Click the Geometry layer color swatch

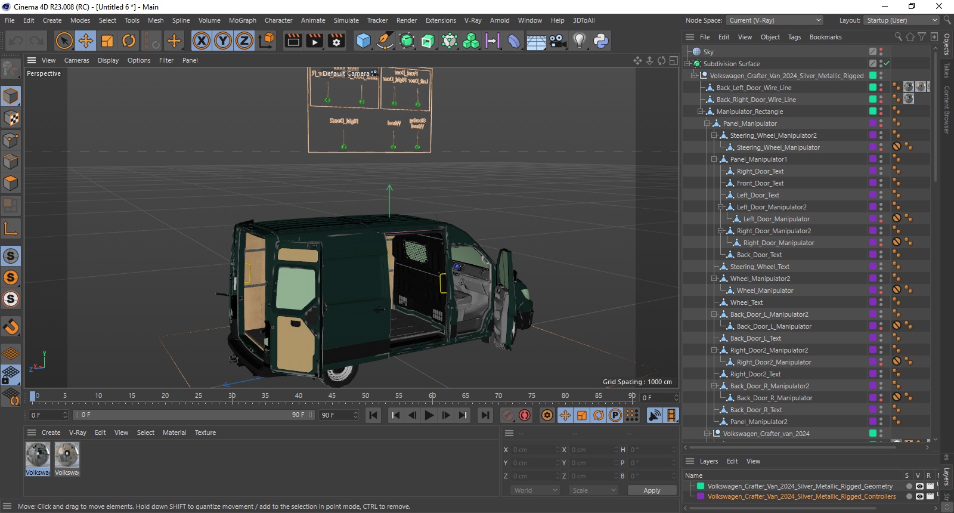pyautogui.click(x=701, y=486)
